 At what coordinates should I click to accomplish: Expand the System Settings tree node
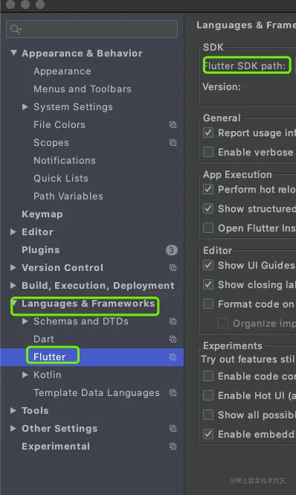tap(25, 106)
